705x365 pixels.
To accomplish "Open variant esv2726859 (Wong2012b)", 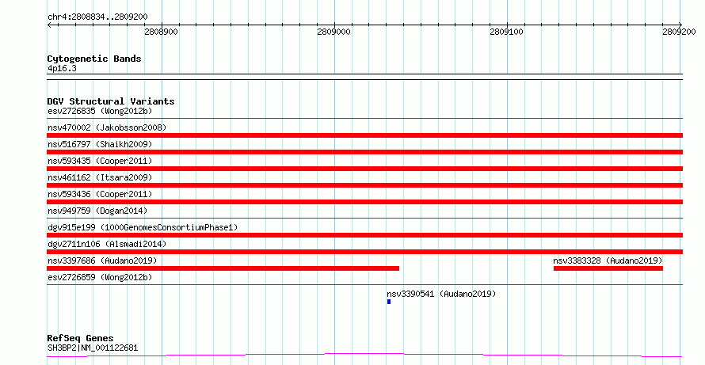I will pyautogui.click(x=100, y=277).
